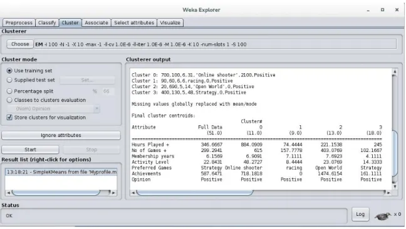Click result list right scroll arrow
Viewport: 406px width, 229px height.
pyautogui.click(x=113, y=193)
